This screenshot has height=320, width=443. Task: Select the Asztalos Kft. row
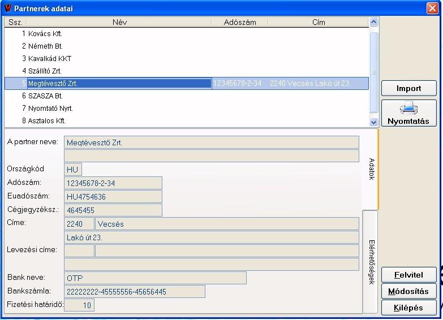point(187,120)
